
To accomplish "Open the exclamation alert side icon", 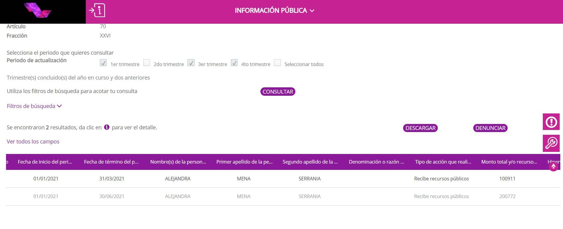I will pos(551,122).
